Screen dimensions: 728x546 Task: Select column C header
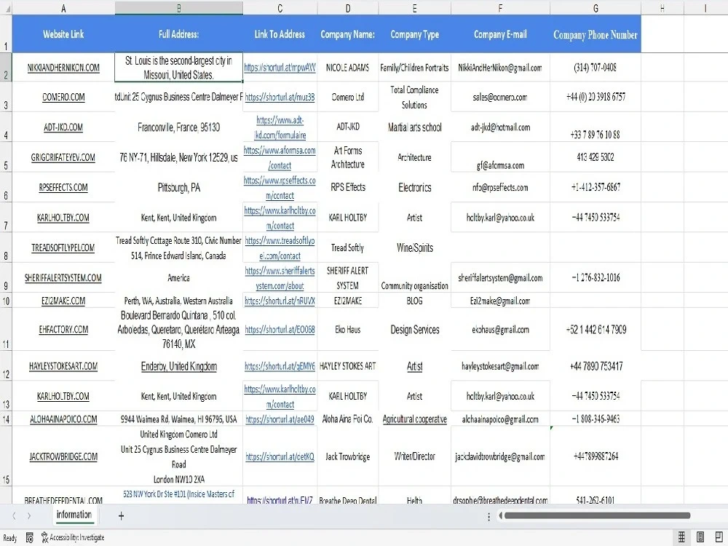280,8
